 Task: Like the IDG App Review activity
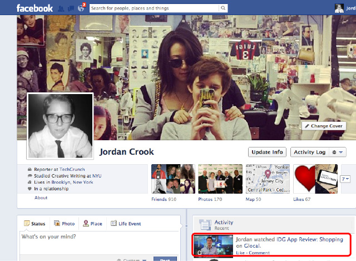click(x=240, y=253)
